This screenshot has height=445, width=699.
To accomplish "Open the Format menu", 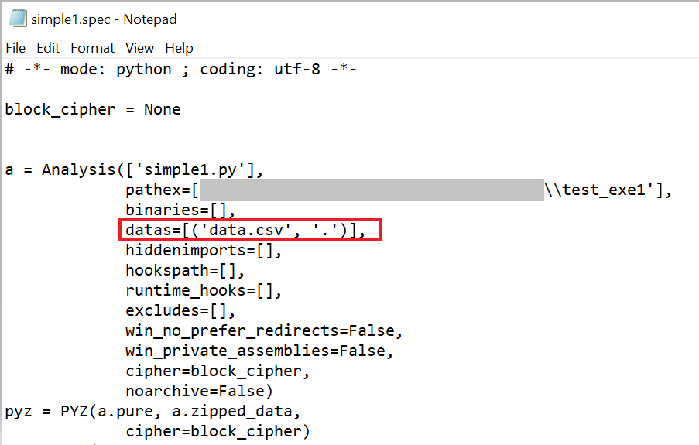I will pos(92,48).
